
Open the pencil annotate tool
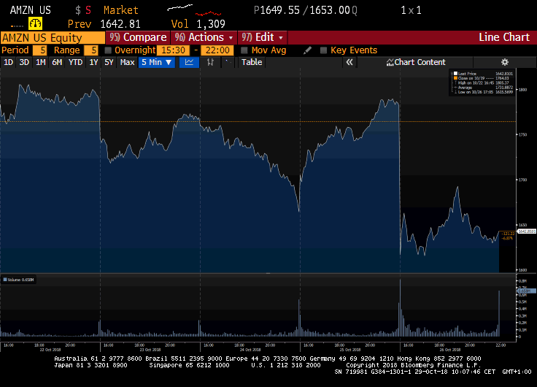[307, 50]
